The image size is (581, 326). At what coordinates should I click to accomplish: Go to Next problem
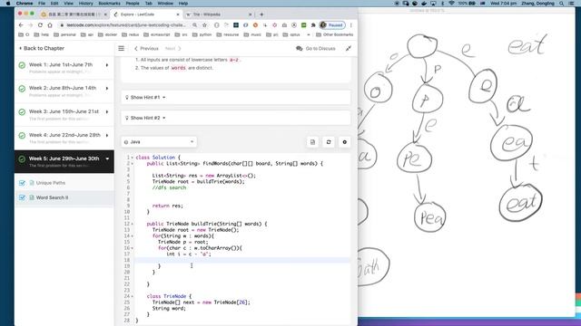[173, 48]
